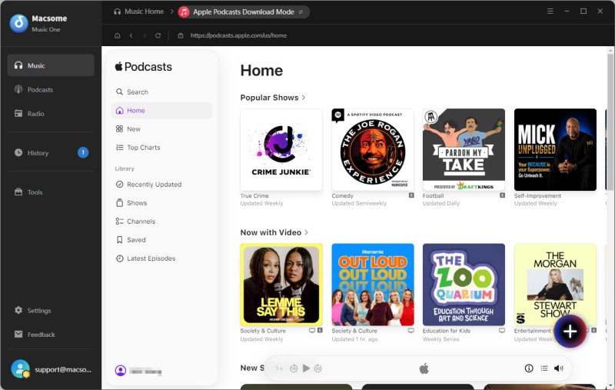Open the Crime Junkie podcast
The height and width of the screenshot is (390, 615).
pos(281,149)
